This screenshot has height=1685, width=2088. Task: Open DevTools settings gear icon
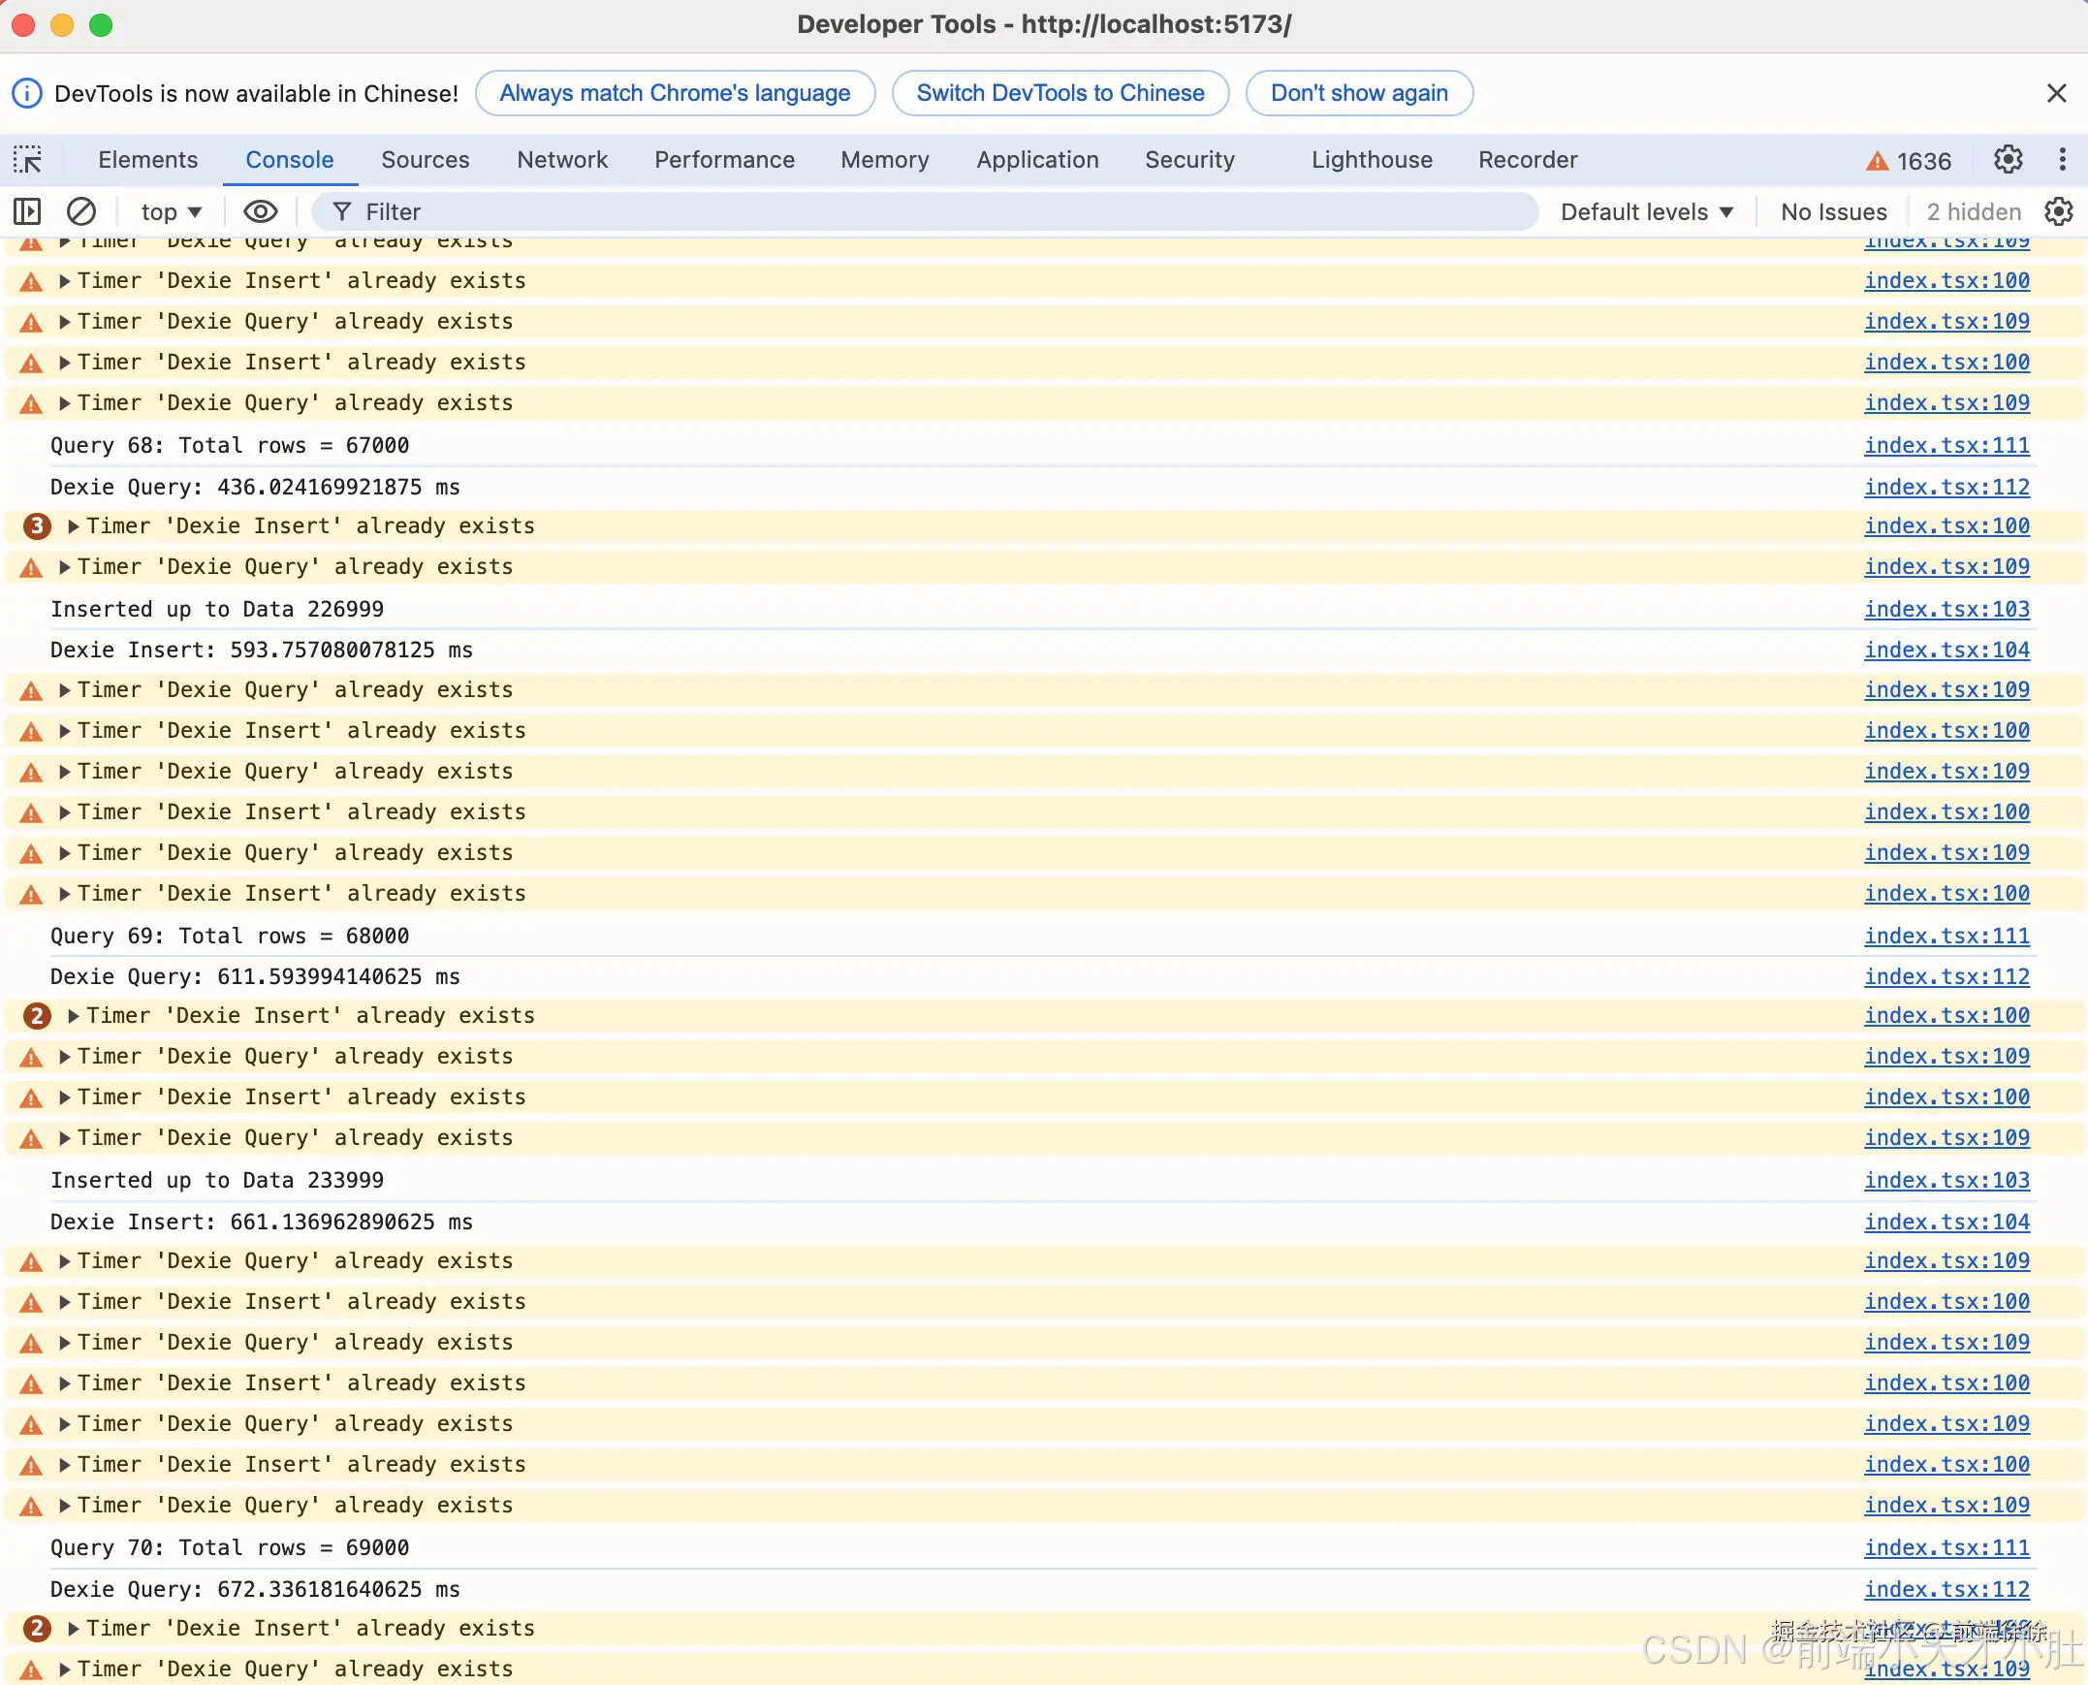(2008, 159)
